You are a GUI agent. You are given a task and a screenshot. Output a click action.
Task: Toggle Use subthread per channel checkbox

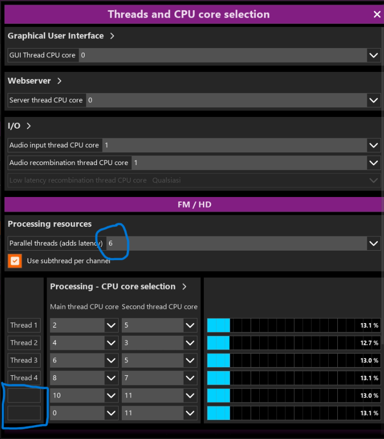click(15, 261)
